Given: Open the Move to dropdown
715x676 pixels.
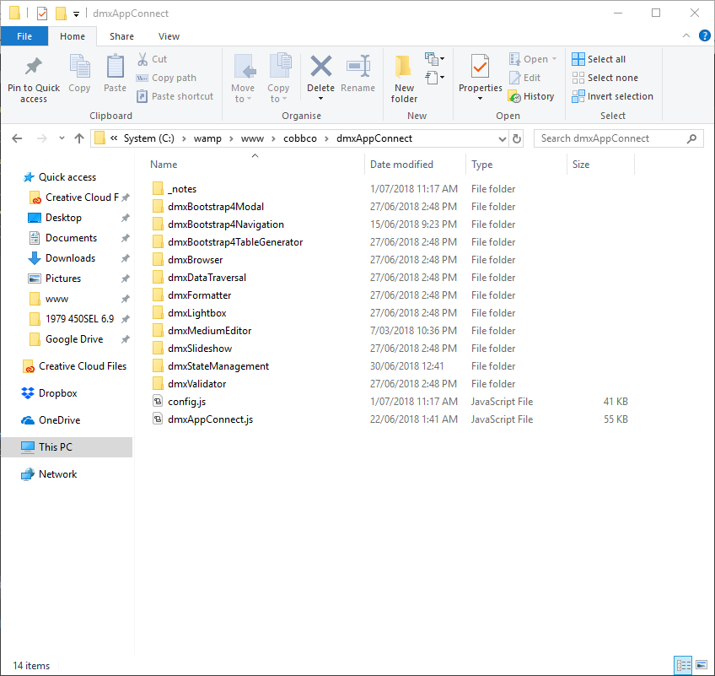Looking at the screenshot, I should [243, 78].
